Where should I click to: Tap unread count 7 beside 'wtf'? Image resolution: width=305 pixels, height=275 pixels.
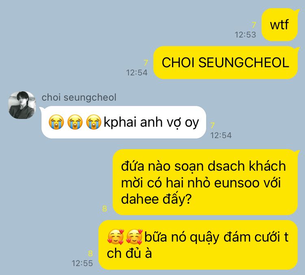click(254, 25)
